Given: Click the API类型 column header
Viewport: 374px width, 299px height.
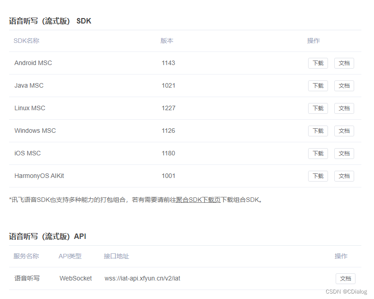Looking at the screenshot, I should [x=70, y=256].
